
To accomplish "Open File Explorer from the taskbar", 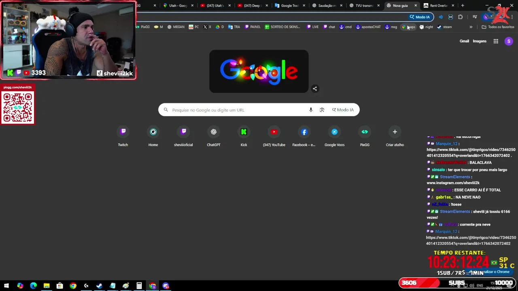I will point(47,286).
